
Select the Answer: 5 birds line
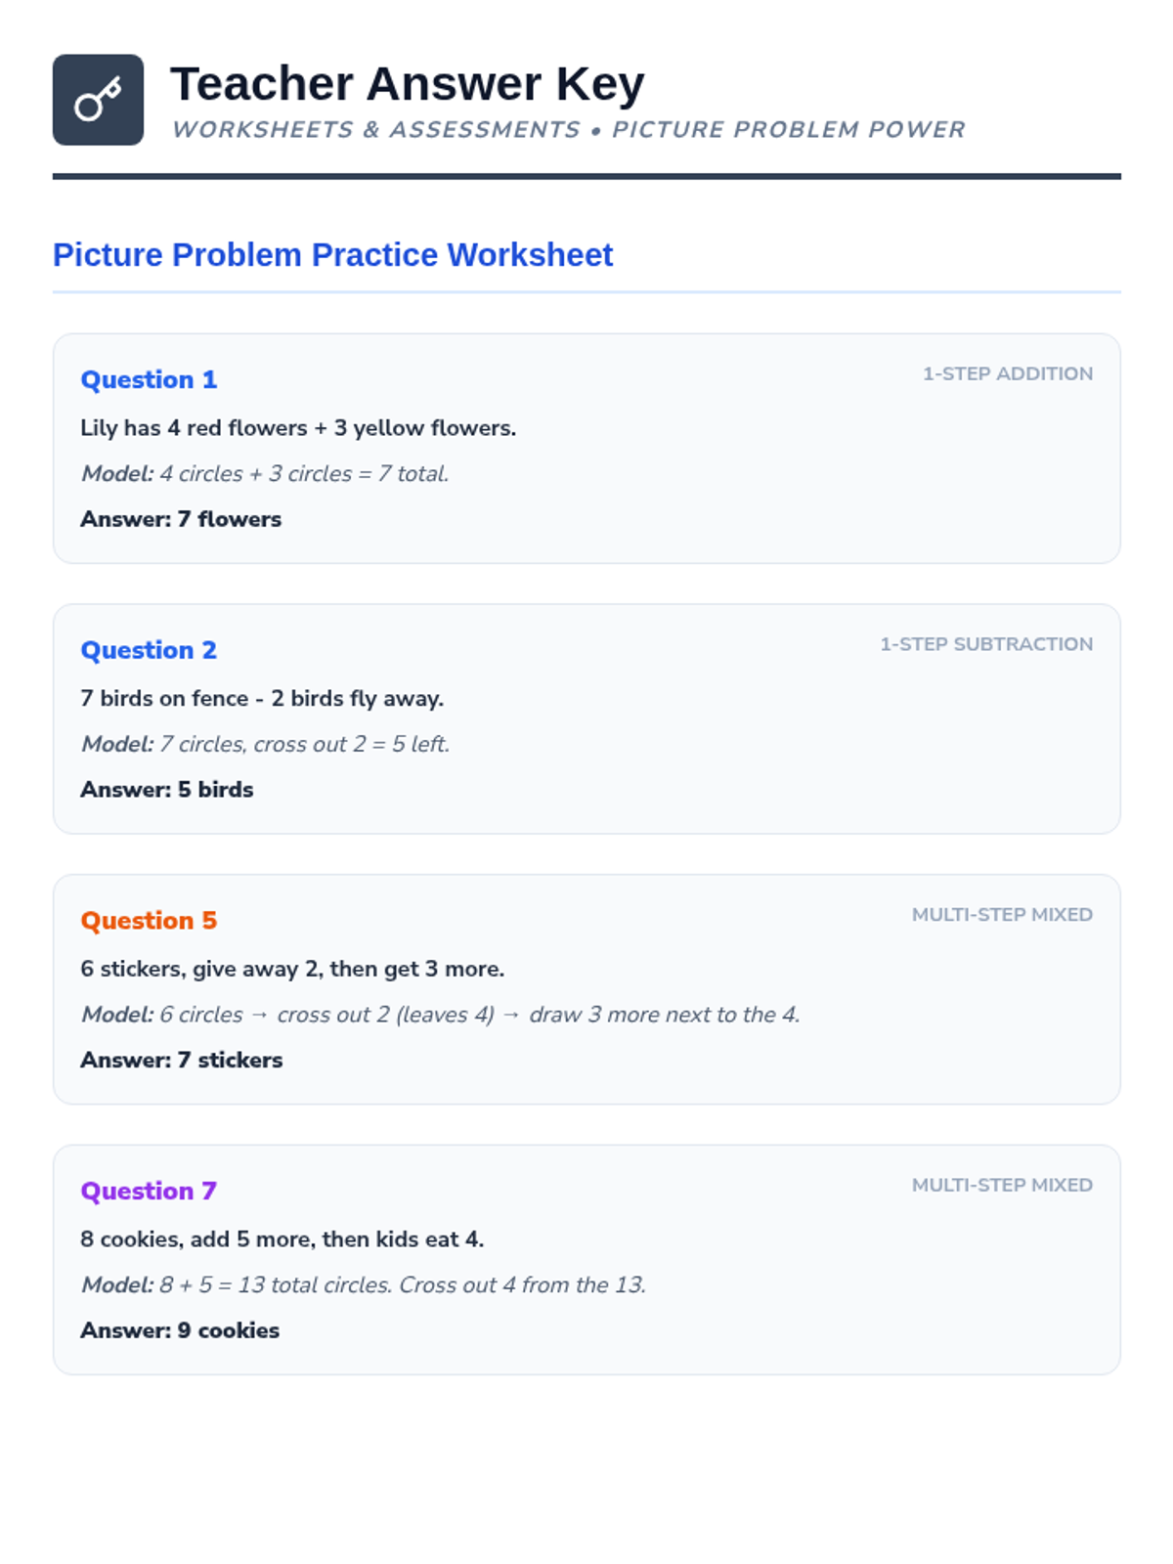point(167,790)
